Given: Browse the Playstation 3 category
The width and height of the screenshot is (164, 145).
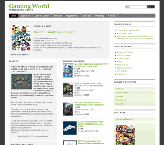Looking at the screenshot, I should (x=134, y=100).
